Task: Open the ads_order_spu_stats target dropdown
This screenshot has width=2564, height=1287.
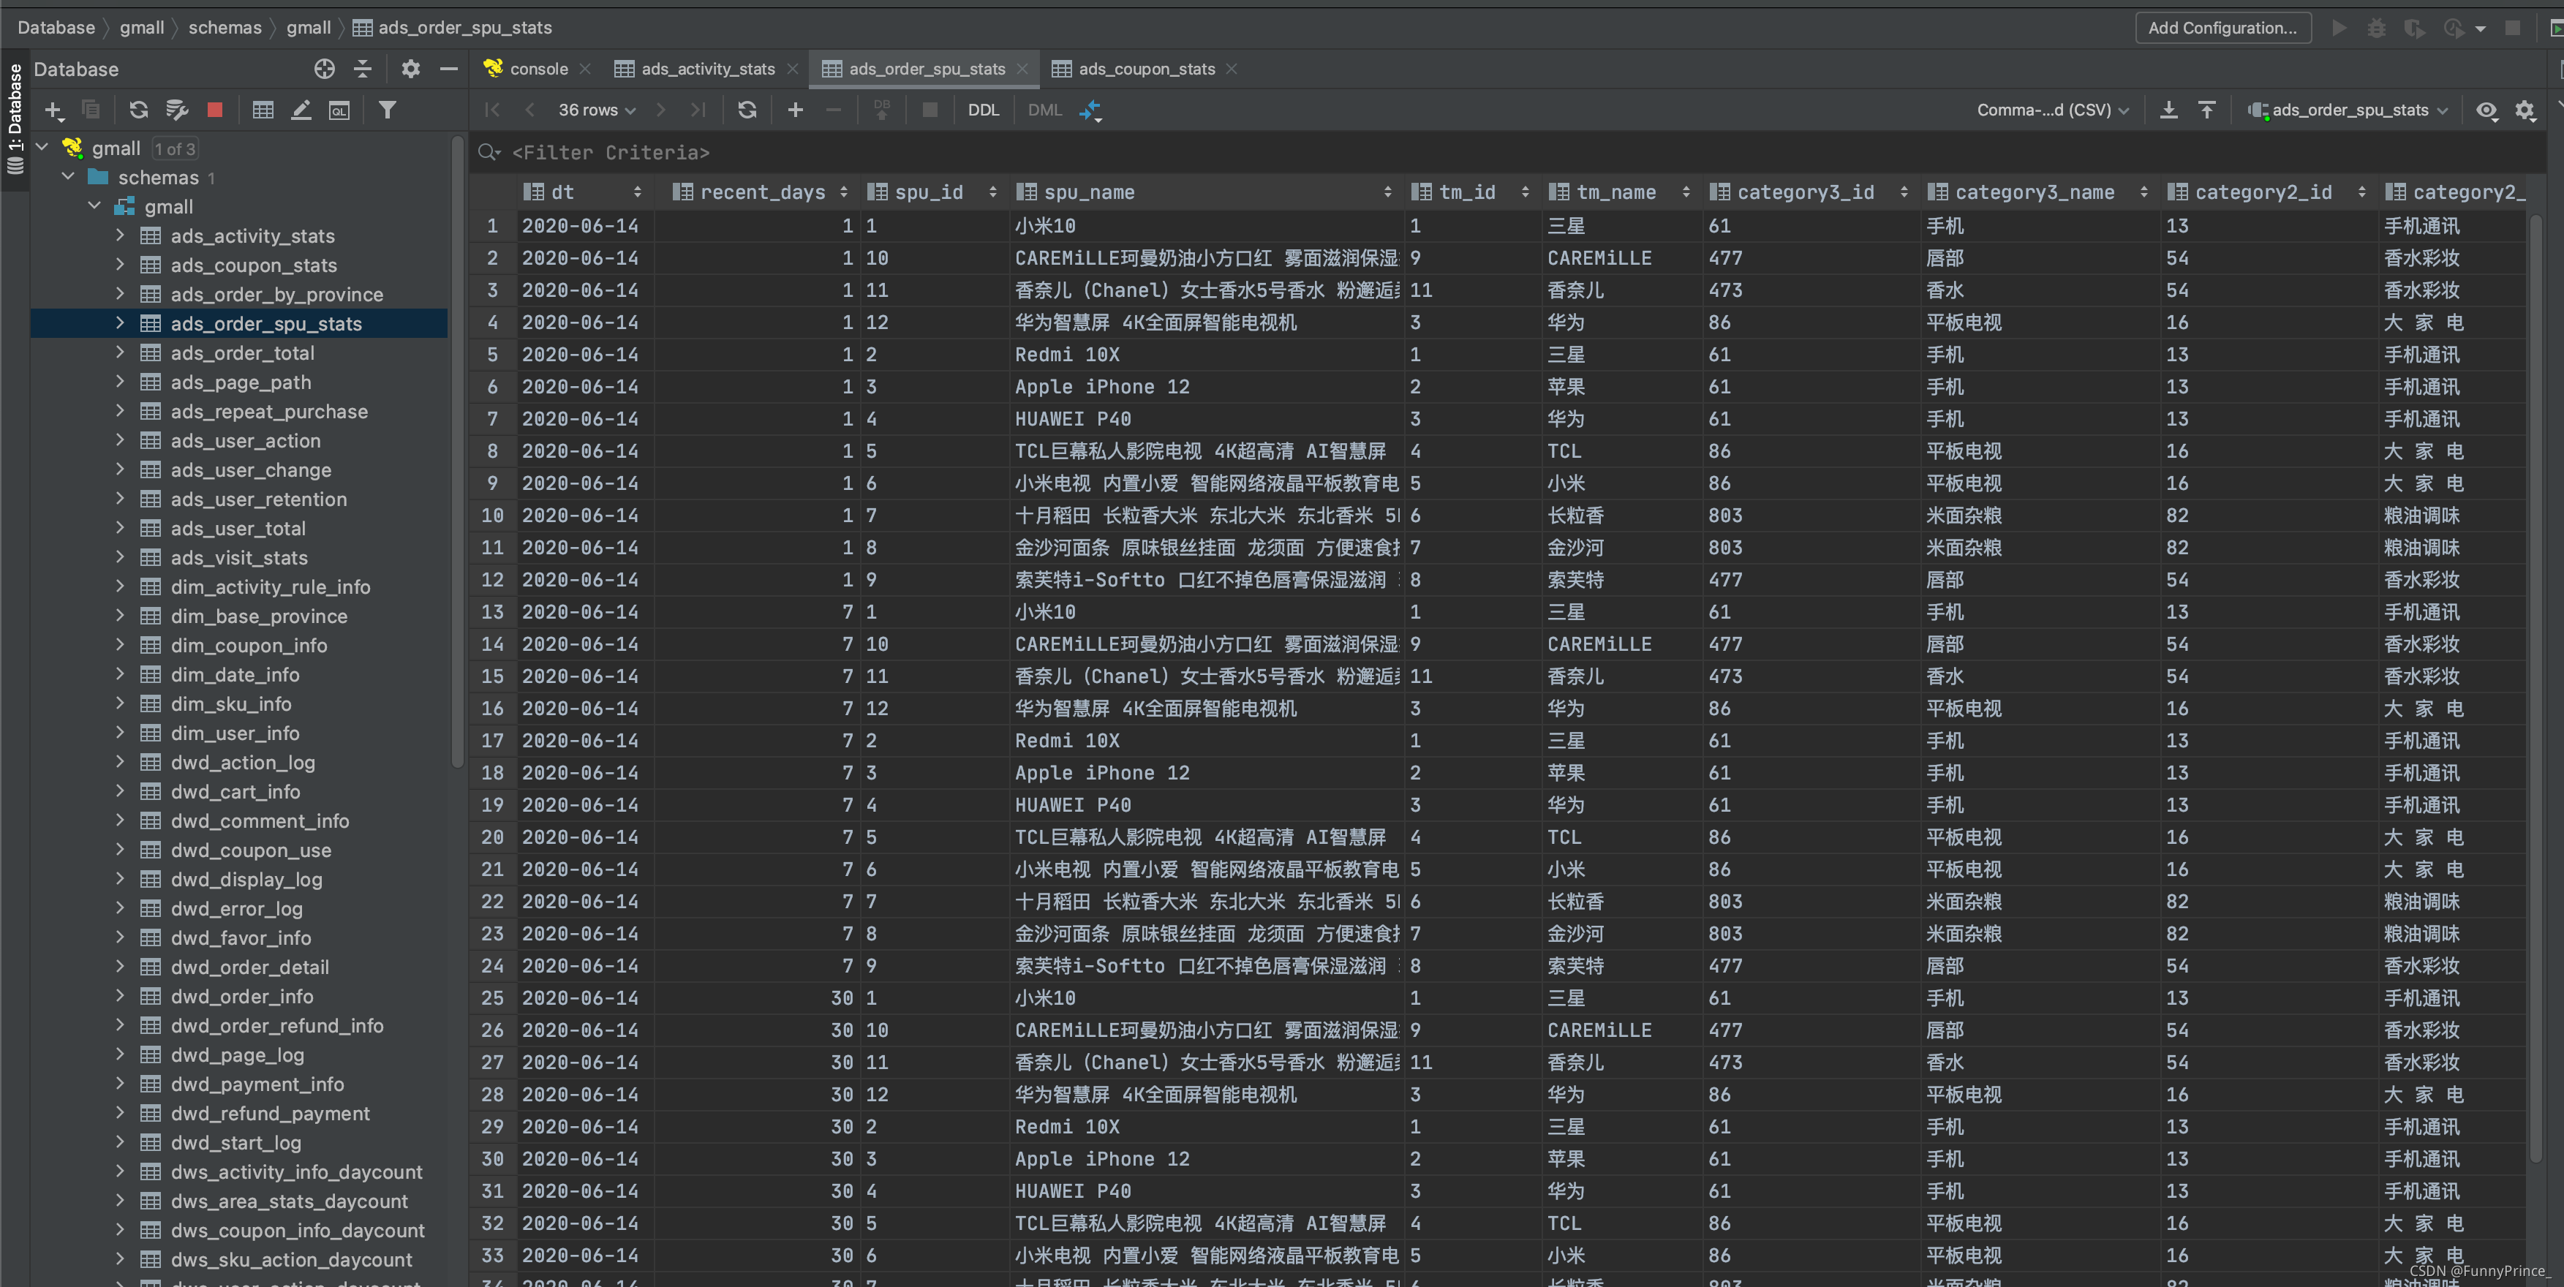Action: (2349, 110)
